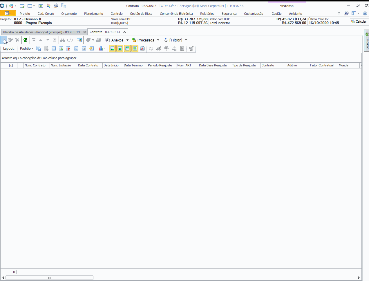
Task: Open the Gestão de Risco menu
Action: tap(141, 14)
